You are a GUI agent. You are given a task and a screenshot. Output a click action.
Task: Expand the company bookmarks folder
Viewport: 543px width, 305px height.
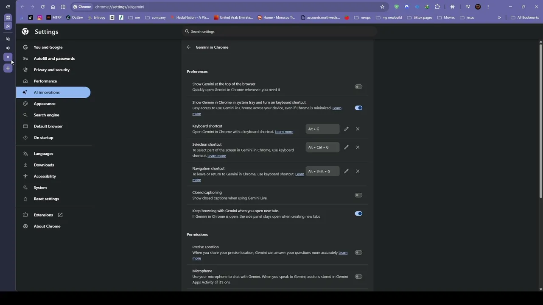point(155,17)
